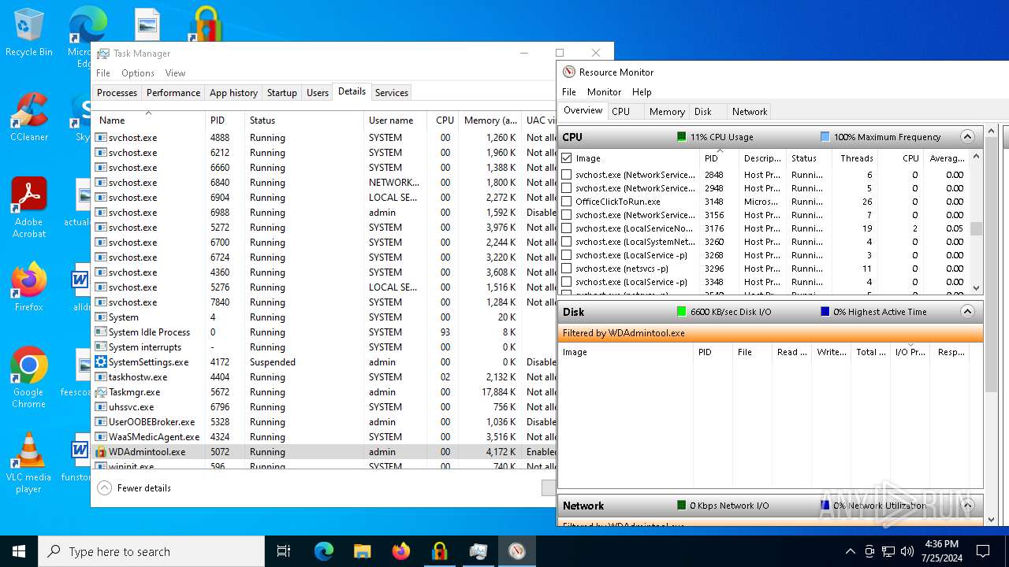Open the Network tab in Resource Monitor

coord(750,112)
